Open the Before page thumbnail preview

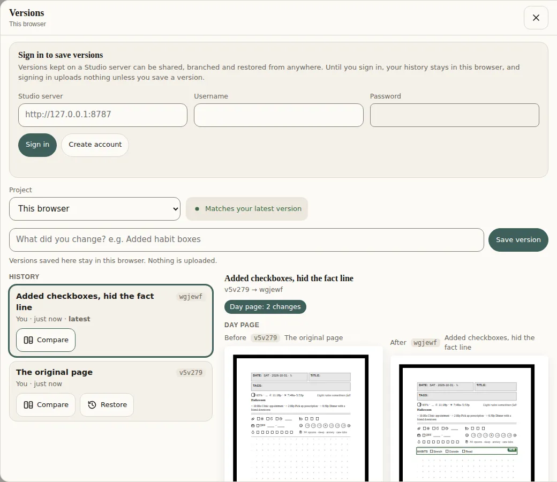(x=303, y=414)
